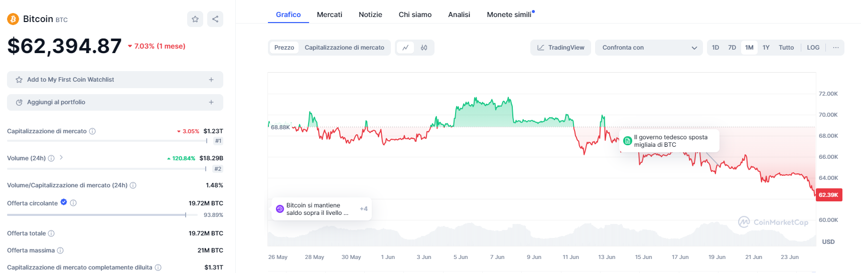Click the $1.31T fully diluted value
861x273 pixels.
coord(214,267)
